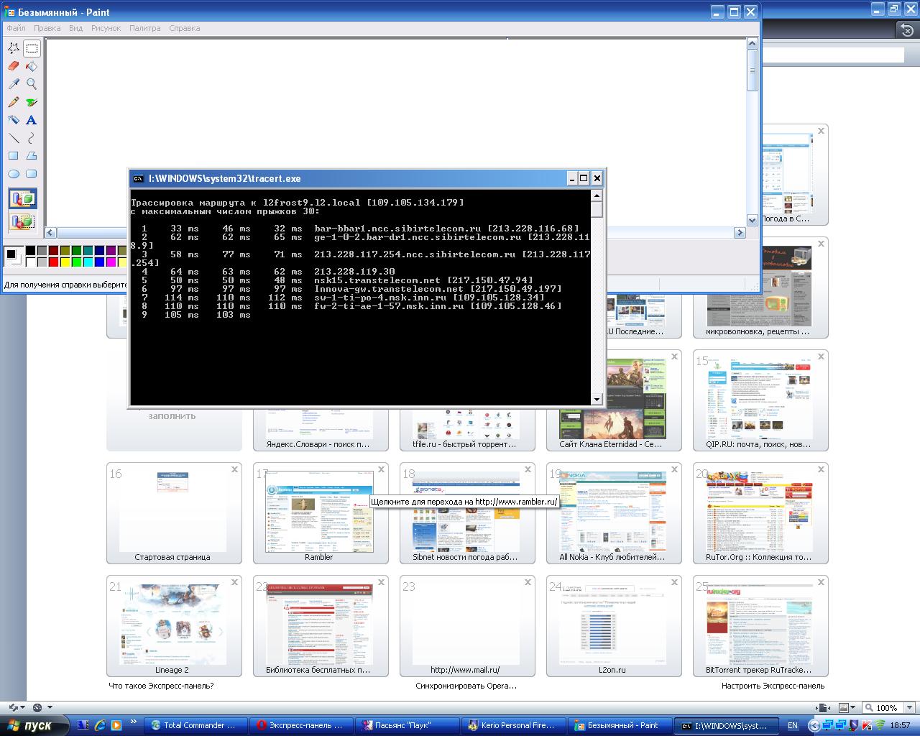Enable opaque selection mode in Paint options

[22, 198]
